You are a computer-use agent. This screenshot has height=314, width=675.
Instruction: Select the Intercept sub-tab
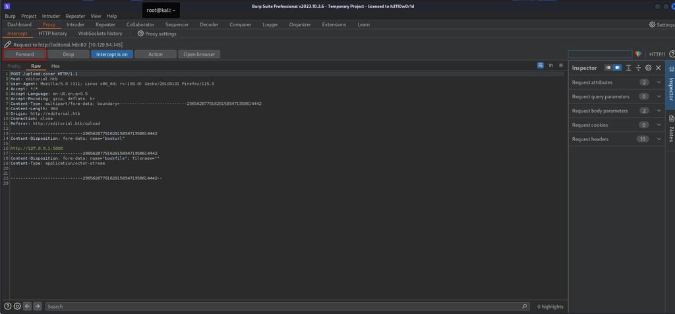tap(17, 34)
